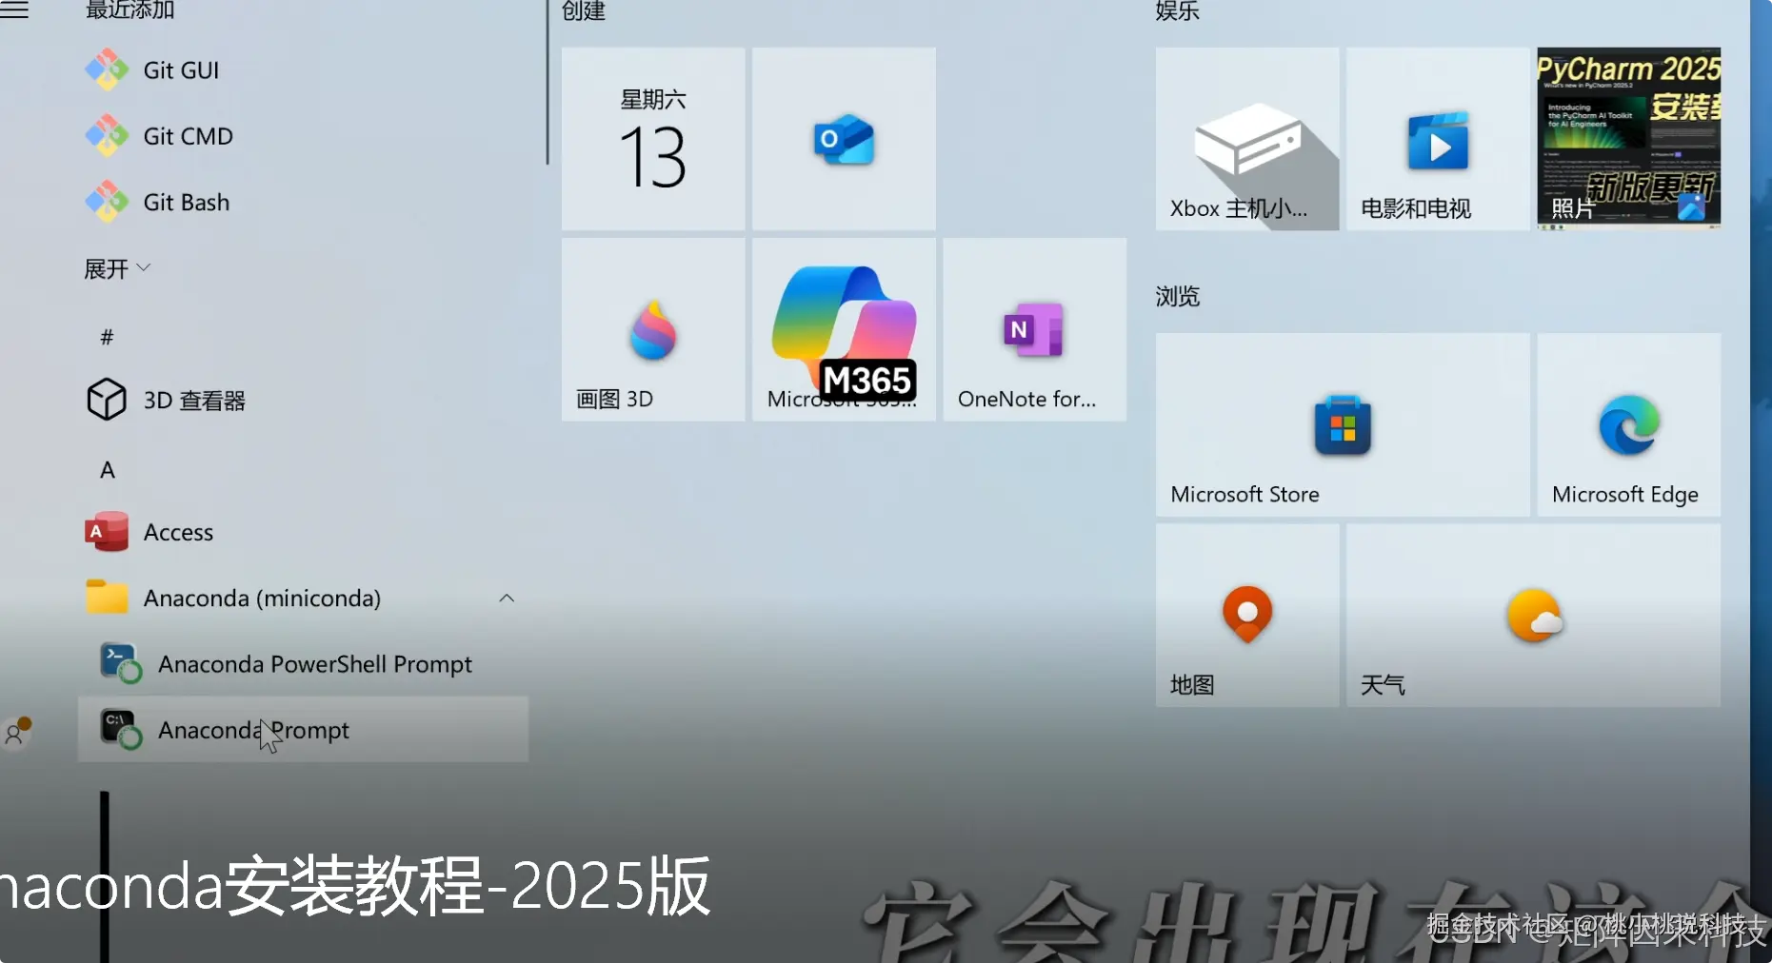Click the user account icon
The height and width of the screenshot is (963, 1772).
[x=16, y=732]
